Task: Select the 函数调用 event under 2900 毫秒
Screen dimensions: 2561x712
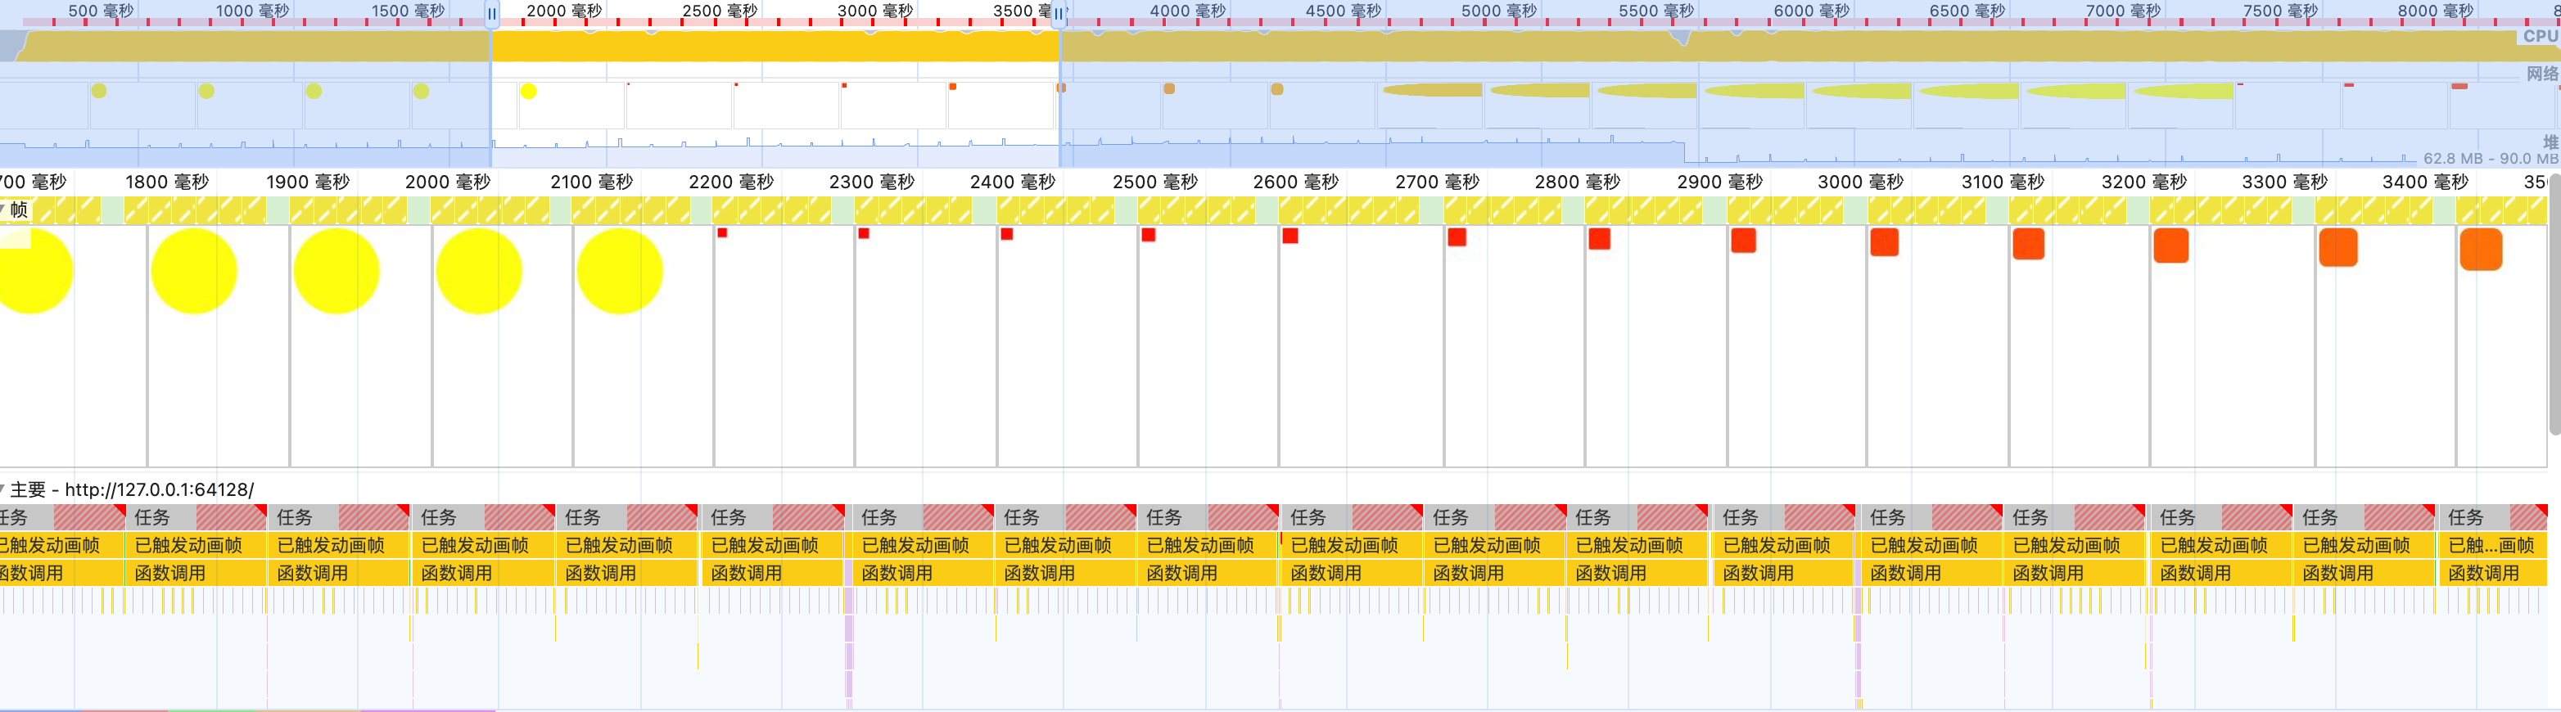Action: [1785, 573]
